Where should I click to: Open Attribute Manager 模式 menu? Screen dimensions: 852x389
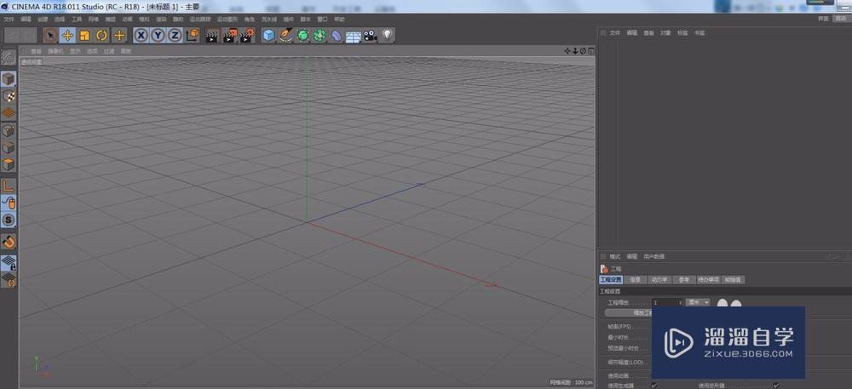point(614,256)
